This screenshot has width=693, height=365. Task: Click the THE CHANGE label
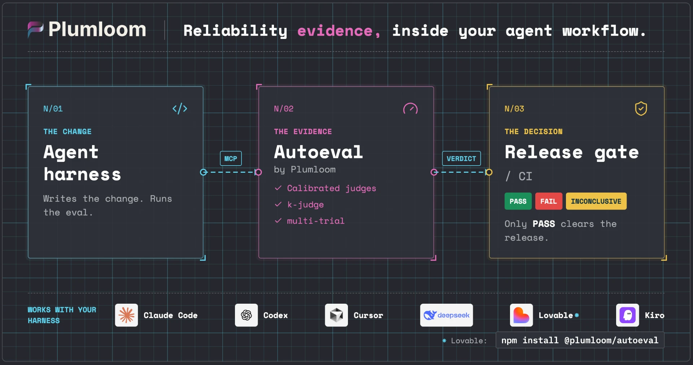[67, 132]
